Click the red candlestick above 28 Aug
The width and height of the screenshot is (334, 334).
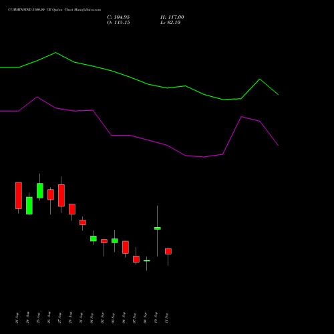(72, 209)
